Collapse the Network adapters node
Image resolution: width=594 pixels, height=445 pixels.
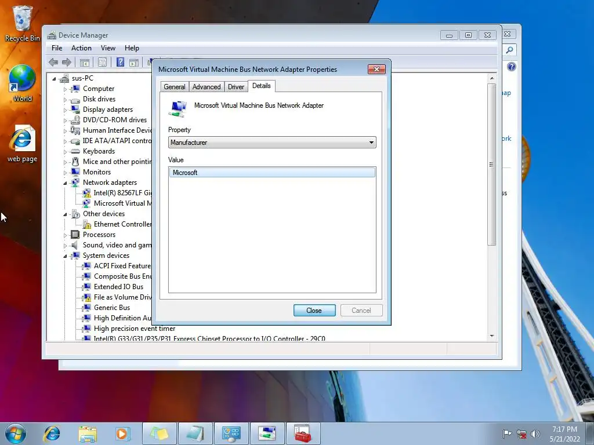65,183
